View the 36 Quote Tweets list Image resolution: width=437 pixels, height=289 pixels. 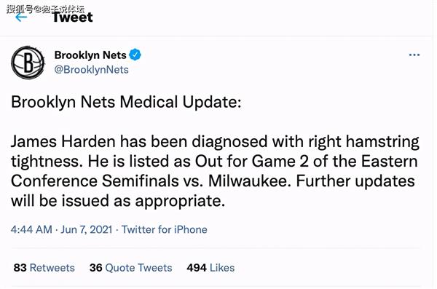(x=130, y=268)
